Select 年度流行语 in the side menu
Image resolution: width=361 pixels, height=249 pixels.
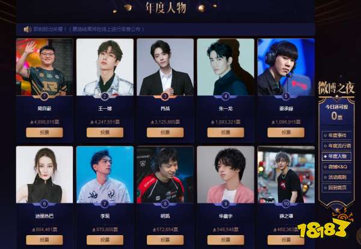(x=336, y=146)
